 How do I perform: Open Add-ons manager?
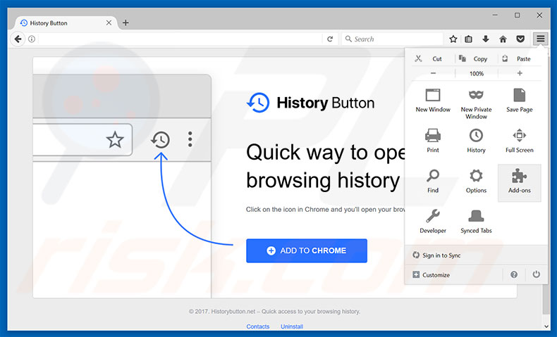click(520, 183)
